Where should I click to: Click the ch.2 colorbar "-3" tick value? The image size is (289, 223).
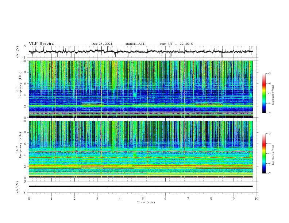tap(269, 134)
